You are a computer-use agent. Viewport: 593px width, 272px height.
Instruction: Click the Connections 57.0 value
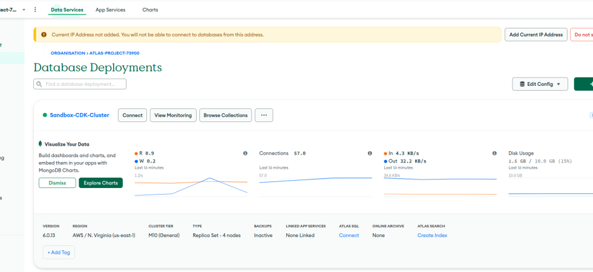[x=300, y=154]
